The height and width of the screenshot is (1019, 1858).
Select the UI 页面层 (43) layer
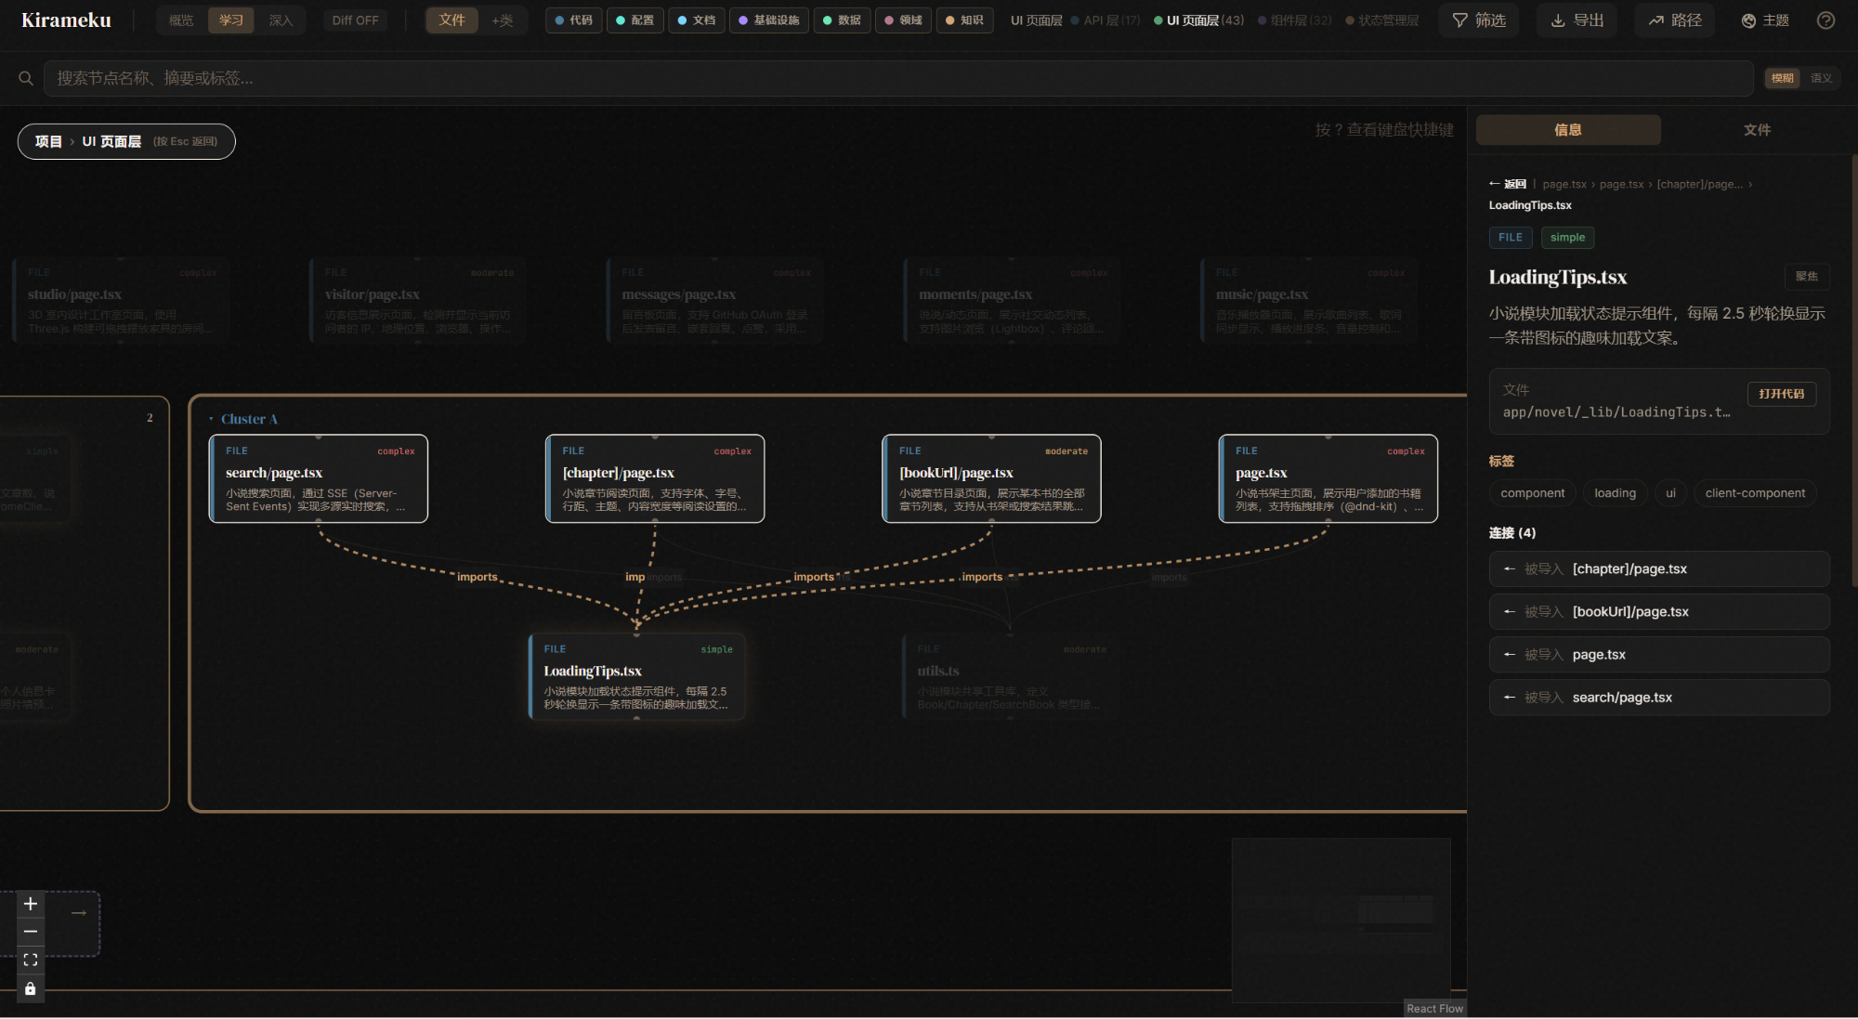(1199, 20)
